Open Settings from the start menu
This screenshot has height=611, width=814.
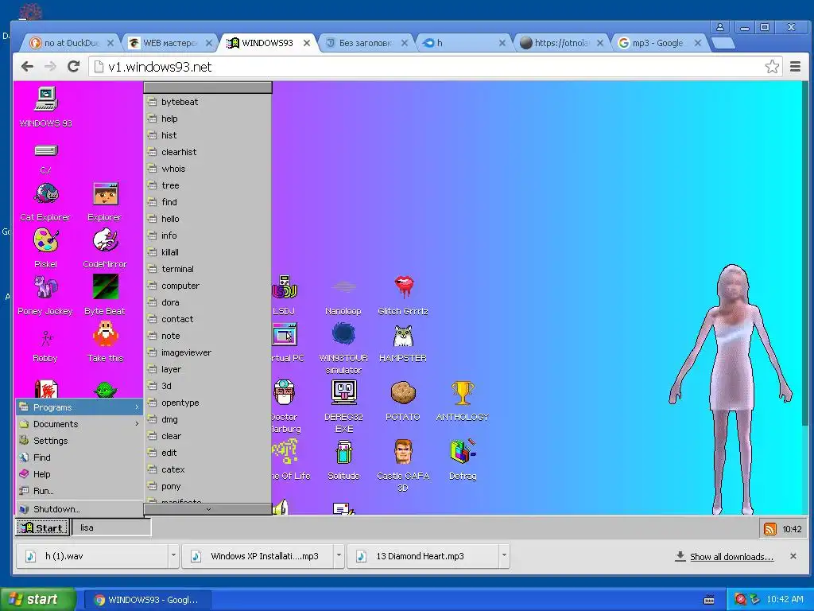tap(79, 441)
